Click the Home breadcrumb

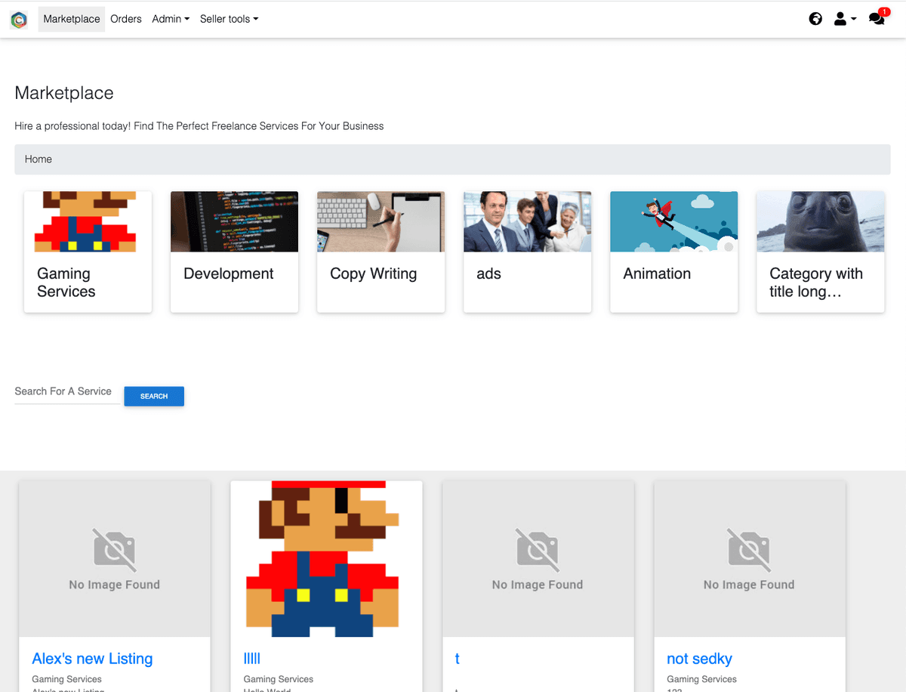pos(39,159)
